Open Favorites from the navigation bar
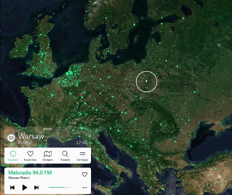The height and width of the screenshot is (195, 232). point(30,153)
